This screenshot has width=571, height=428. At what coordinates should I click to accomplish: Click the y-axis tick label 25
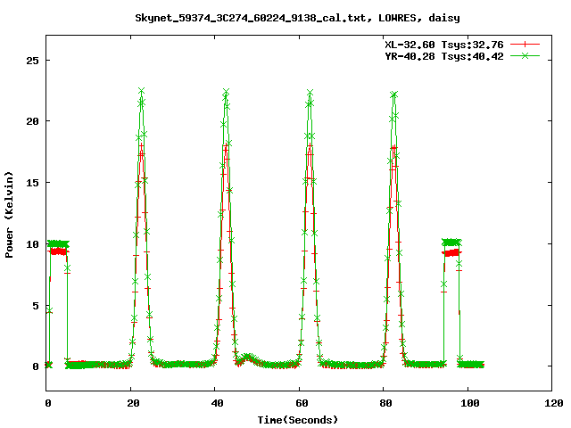32,61
